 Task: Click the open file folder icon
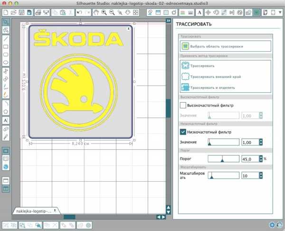click(13, 12)
